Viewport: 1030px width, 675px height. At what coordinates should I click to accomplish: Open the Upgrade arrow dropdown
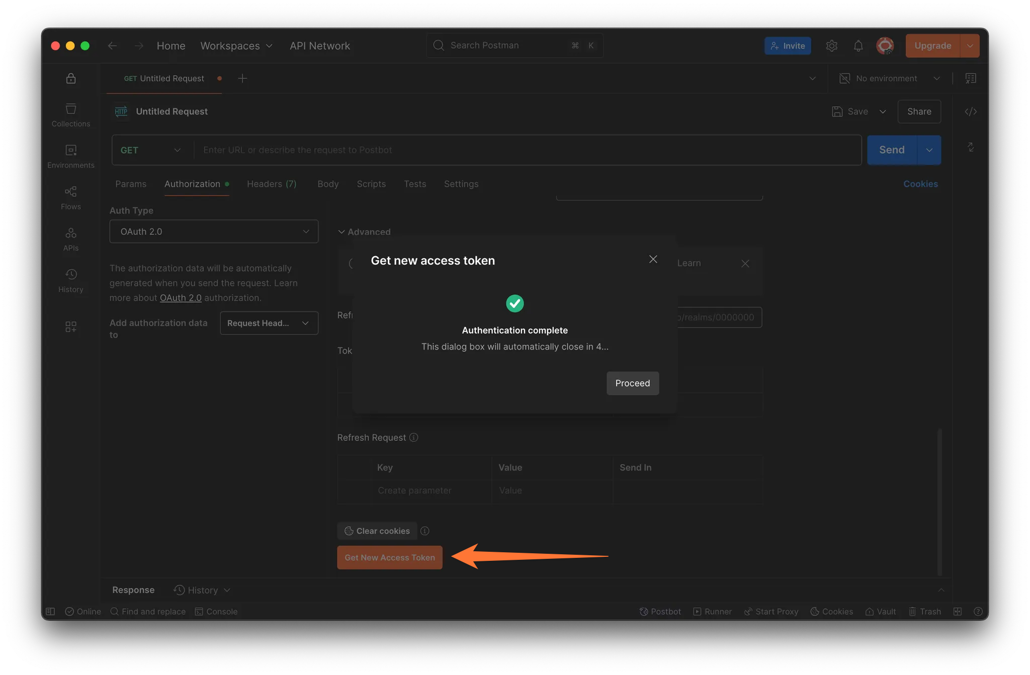pos(970,46)
